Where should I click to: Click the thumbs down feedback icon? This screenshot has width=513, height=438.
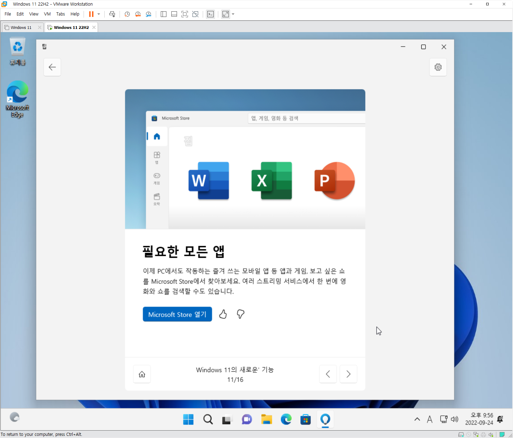tap(240, 314)
